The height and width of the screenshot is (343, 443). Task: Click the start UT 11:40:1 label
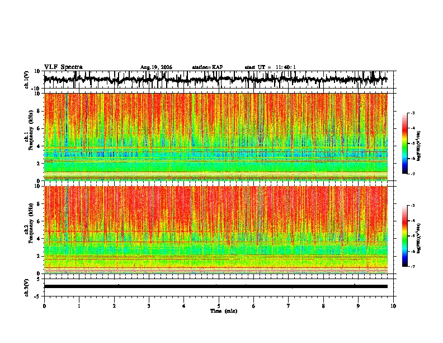tap(270, 67)
